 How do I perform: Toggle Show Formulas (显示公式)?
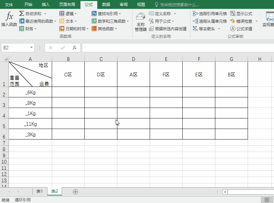pyautogui.click(x=241, y=13)
